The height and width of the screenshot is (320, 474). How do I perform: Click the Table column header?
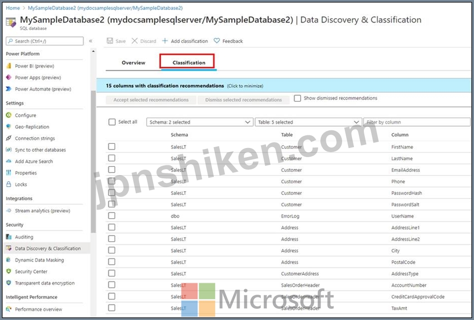click(287, 134)
